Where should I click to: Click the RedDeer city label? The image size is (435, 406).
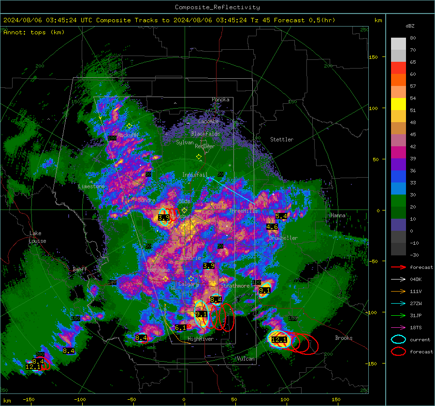[205, 146]
